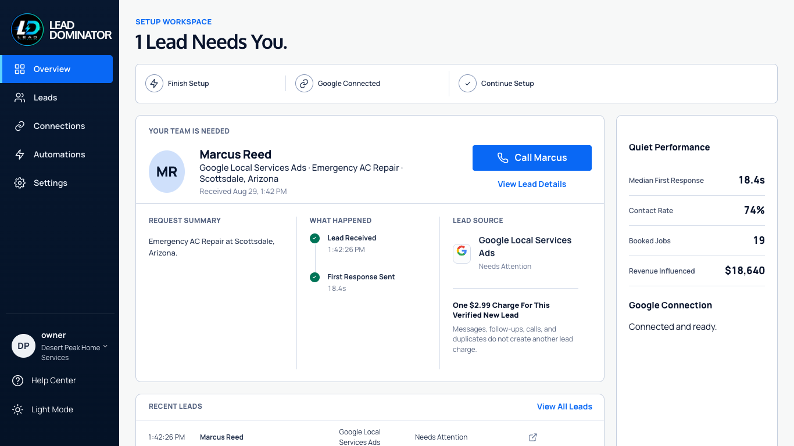Click the Booked Jobs value 19
The width and height of the screenshot is (794, 446).
pyautogui.click(x=759, y=240)
